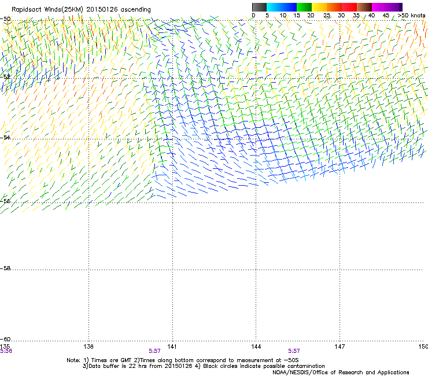Click the legend label '45'
428x376 pixels.
coord(386,16)
